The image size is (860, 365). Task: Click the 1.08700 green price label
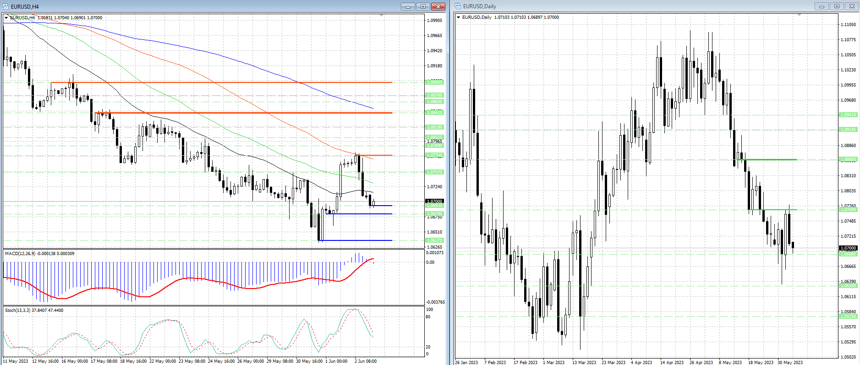point(435,95)
